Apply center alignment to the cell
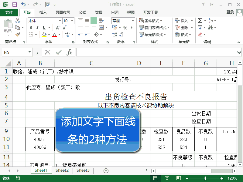Viewport: 243px width, 182px height. pyautogui.click(x=87, y=28)
